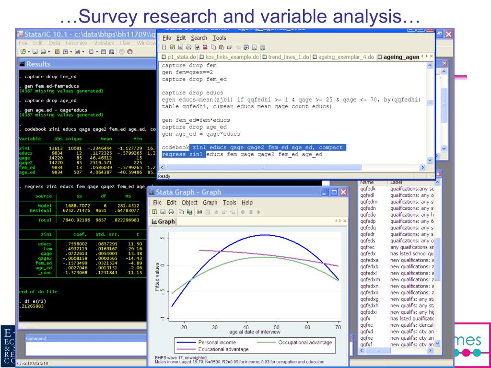Open the Viewer icon in Stata main toolbar
Image resolution: width=491 pixels, height=368 pixels.
point(66,52)
